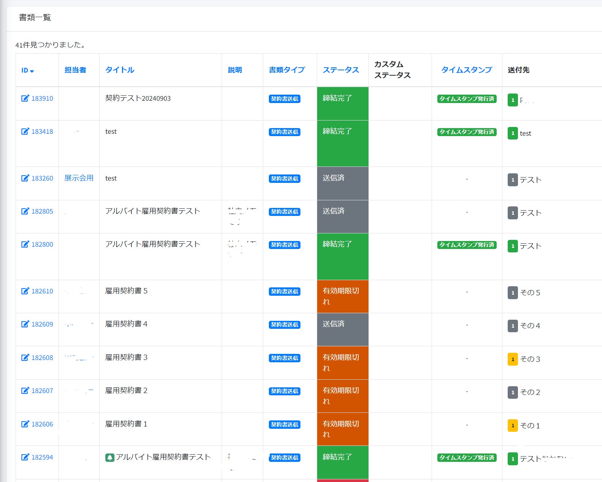The image size is (602, 482).
Task: Click the 41件見つかりました result count text
Action: click(x=51, y=45)
